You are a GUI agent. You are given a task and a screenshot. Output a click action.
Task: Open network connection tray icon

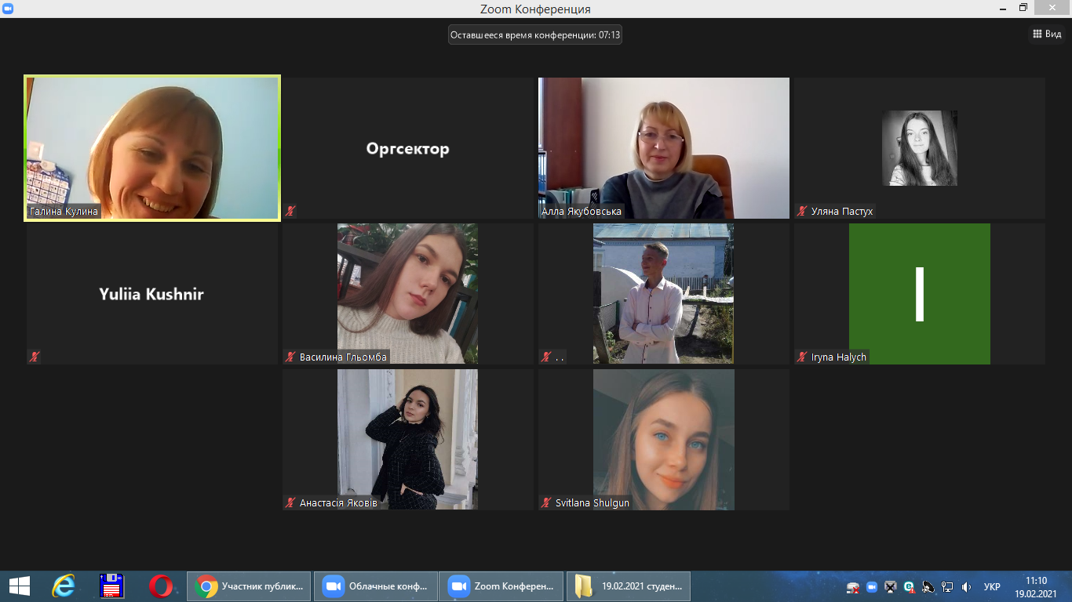pos(947,586)
